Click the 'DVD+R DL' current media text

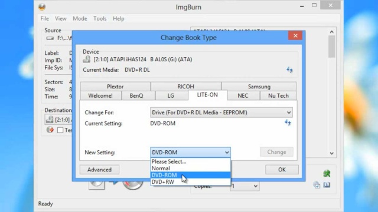(137, 70)
